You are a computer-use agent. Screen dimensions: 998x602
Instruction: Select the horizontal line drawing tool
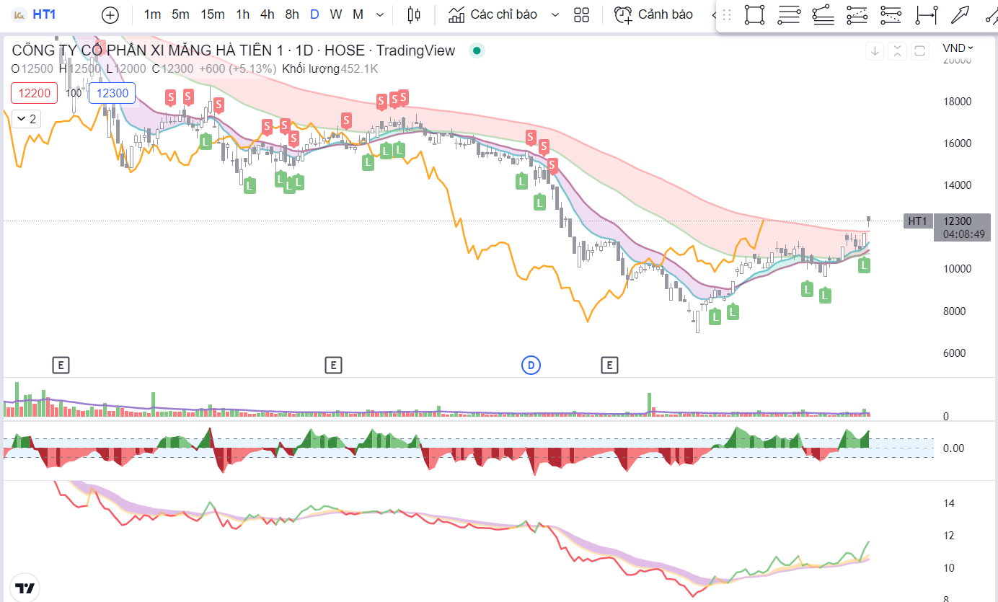[789, 14]
